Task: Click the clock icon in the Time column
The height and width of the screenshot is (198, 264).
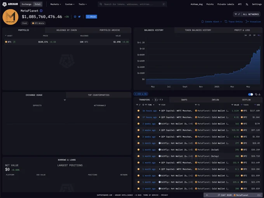Action: pyautogui.click(x=143, y=105)
